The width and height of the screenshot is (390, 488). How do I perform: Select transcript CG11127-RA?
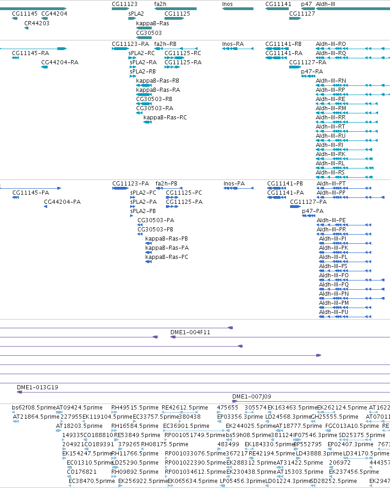click(308, 62)
